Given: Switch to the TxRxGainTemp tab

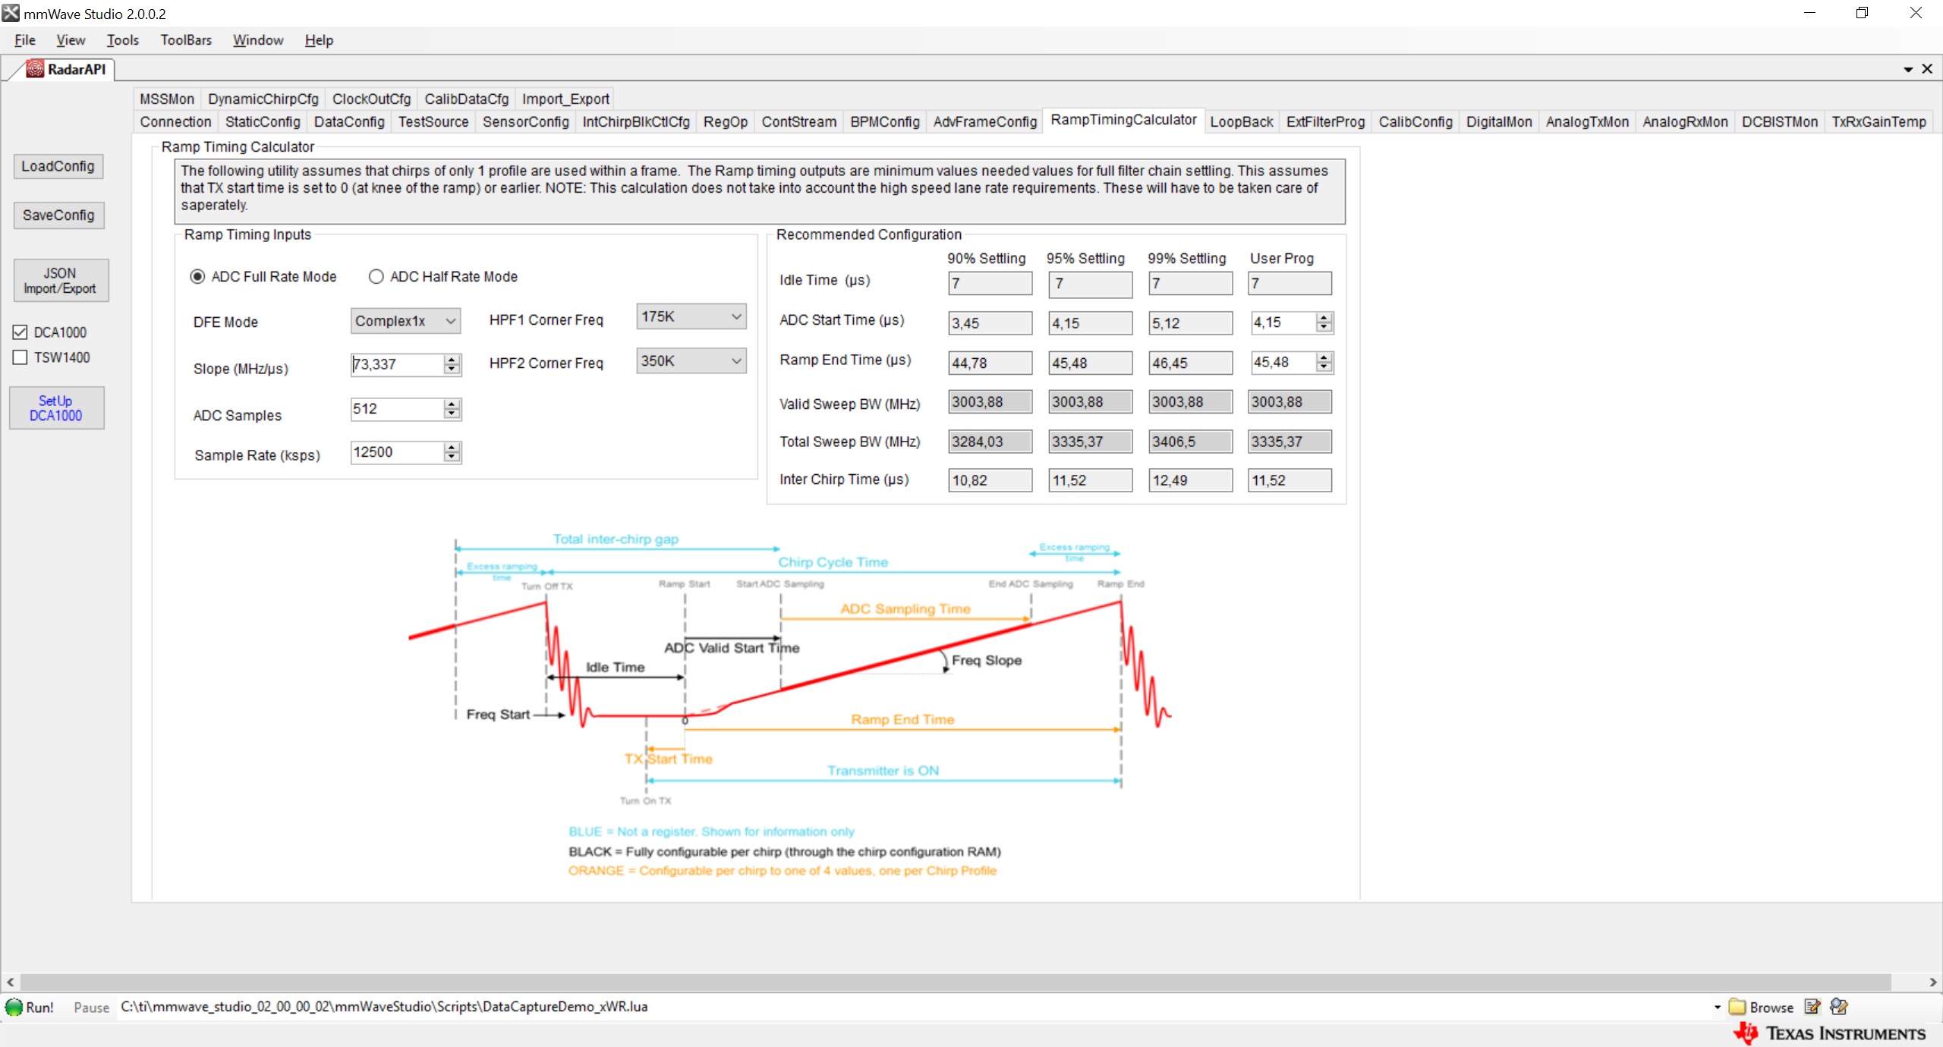Looking at the screenshot, I should pos(1878,121).
